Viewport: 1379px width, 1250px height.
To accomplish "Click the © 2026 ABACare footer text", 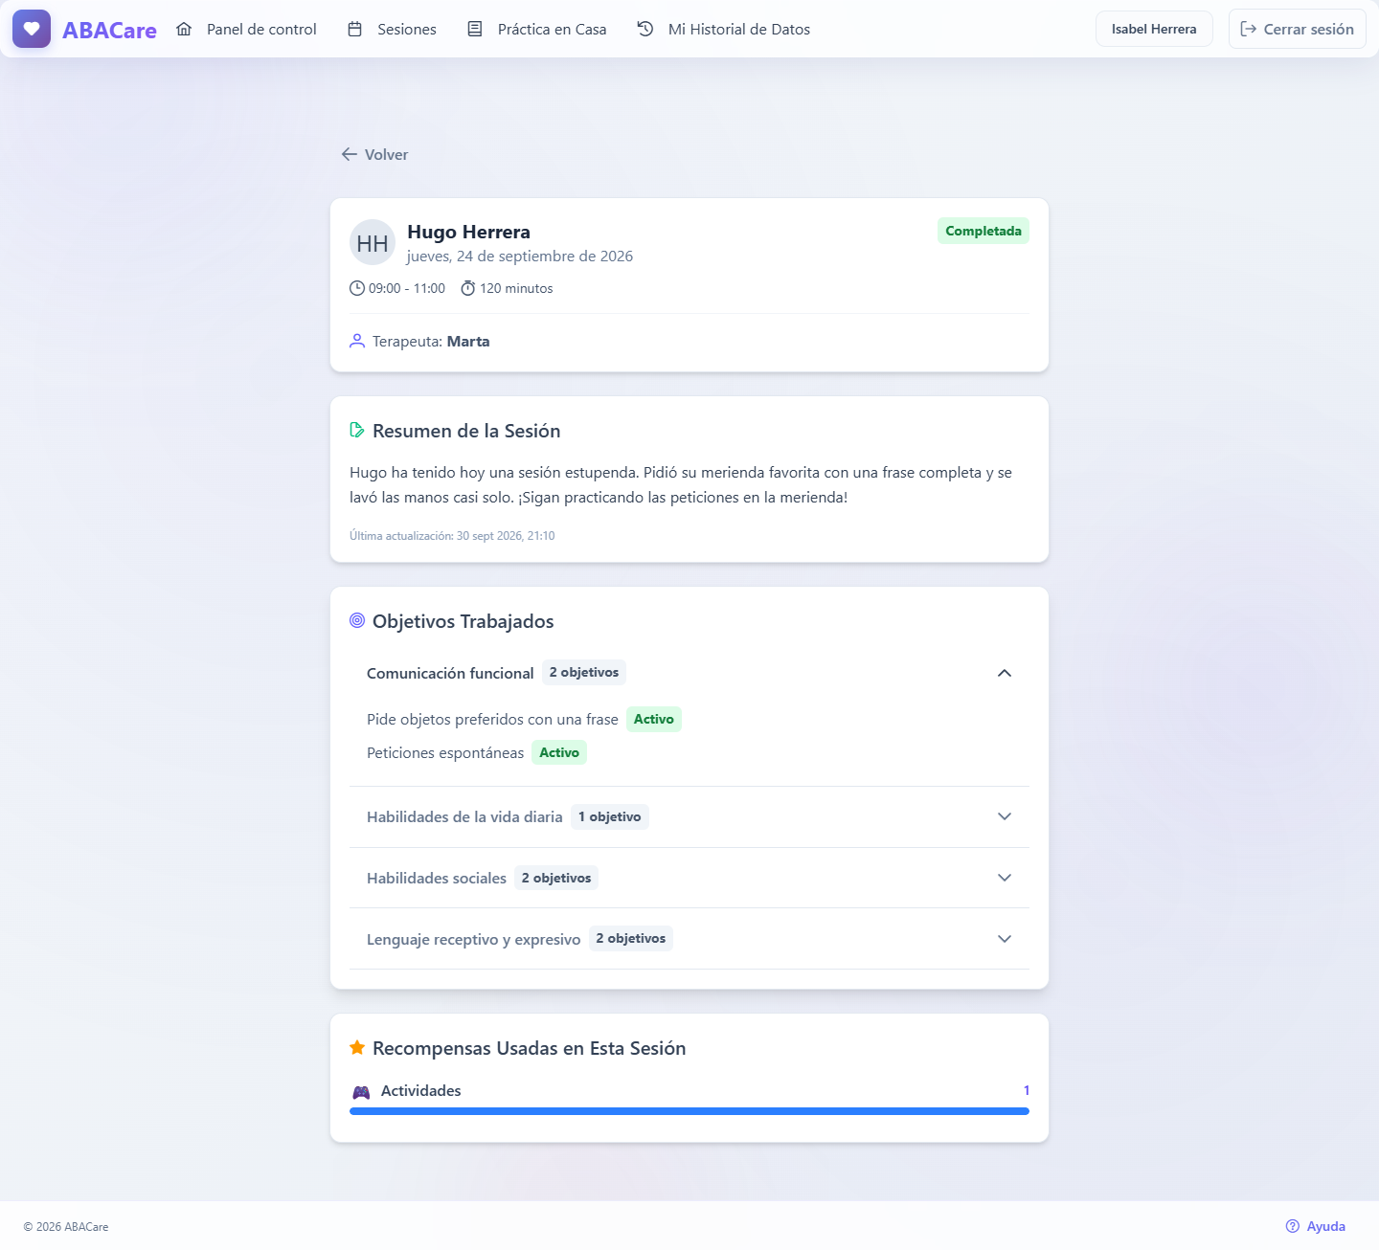I will [66, 1226].
